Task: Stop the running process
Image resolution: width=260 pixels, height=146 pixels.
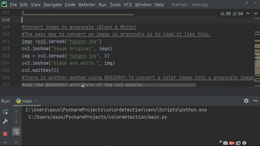Action: coord(5,133)
